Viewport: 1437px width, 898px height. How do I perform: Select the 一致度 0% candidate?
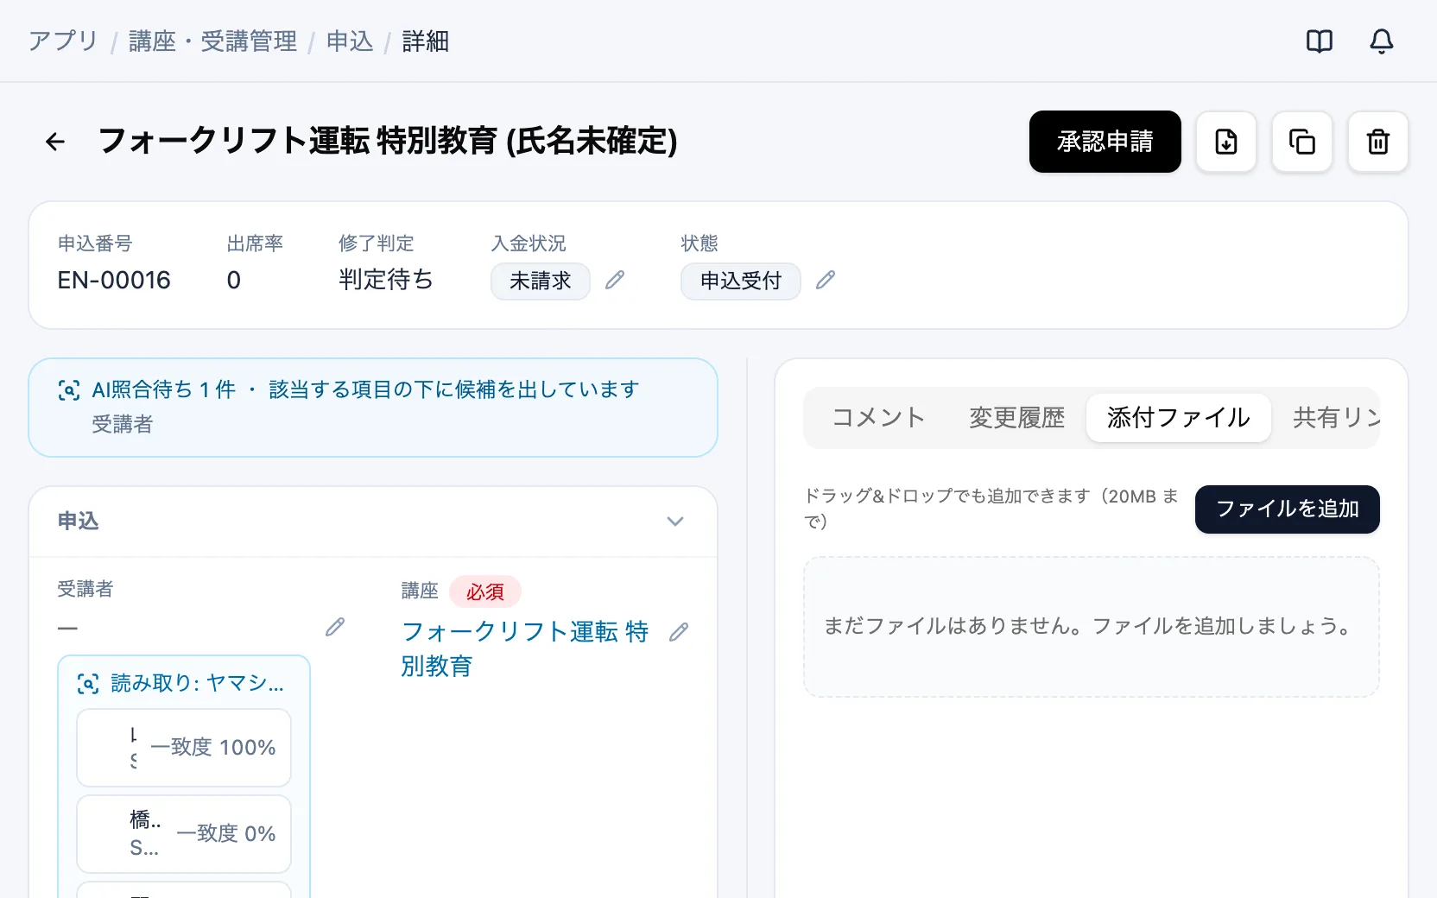(184, 834)
